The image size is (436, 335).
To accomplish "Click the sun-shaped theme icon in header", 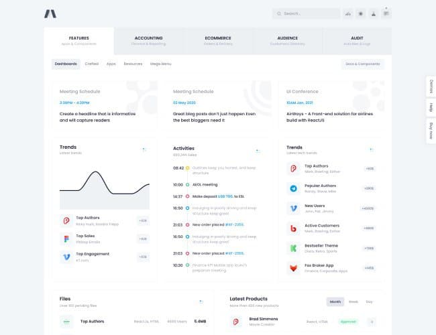I will (361, 13).
